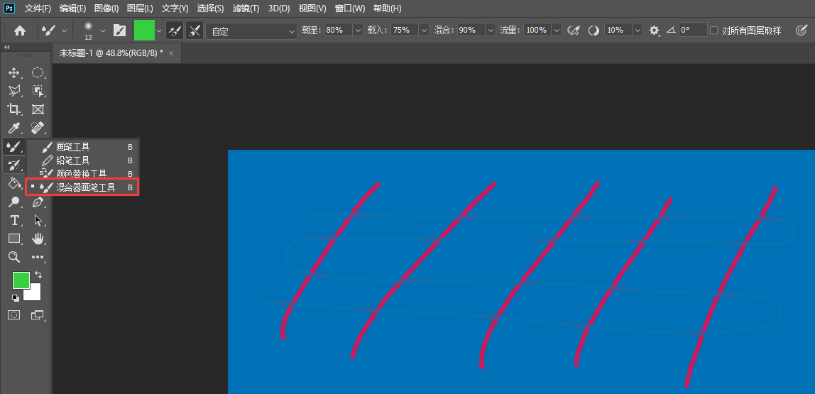
Task: Collapse the toolbox with double-arrow
Action: 7,48
